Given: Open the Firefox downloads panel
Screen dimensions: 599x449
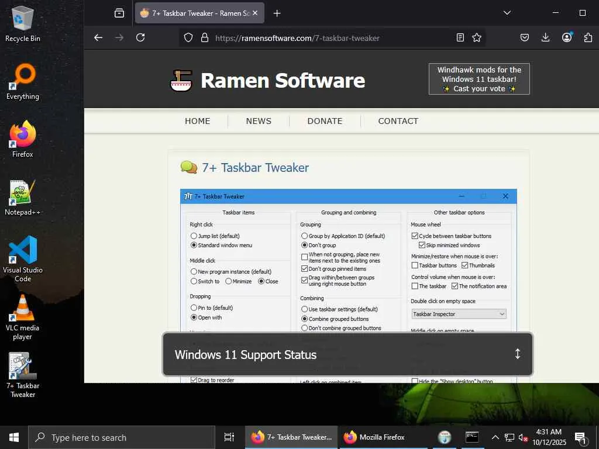Looking at the screenshot, I should [x=546, y=37].
